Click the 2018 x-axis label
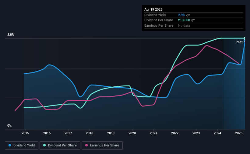Screen dimensions: 250x154 90,133
